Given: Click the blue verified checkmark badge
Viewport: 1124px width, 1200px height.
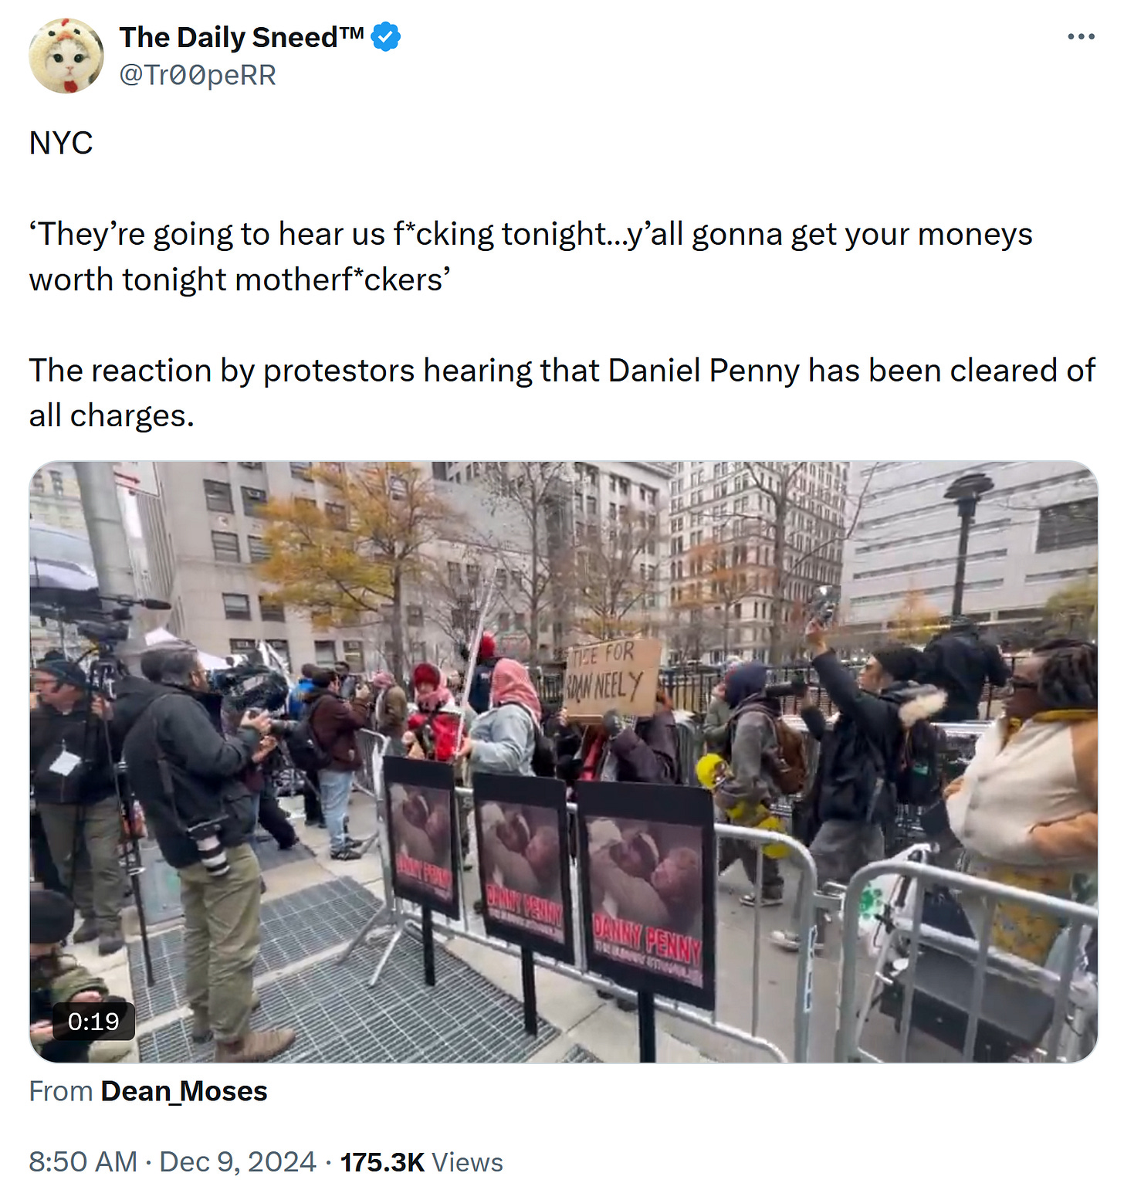Looking at the screenshot, I should pyautogui.click(x=385, y=37).
